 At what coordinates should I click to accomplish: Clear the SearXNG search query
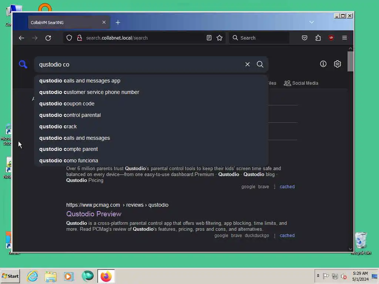point(248,64)
